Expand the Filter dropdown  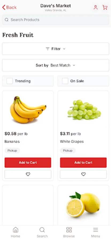pos(56,49)
